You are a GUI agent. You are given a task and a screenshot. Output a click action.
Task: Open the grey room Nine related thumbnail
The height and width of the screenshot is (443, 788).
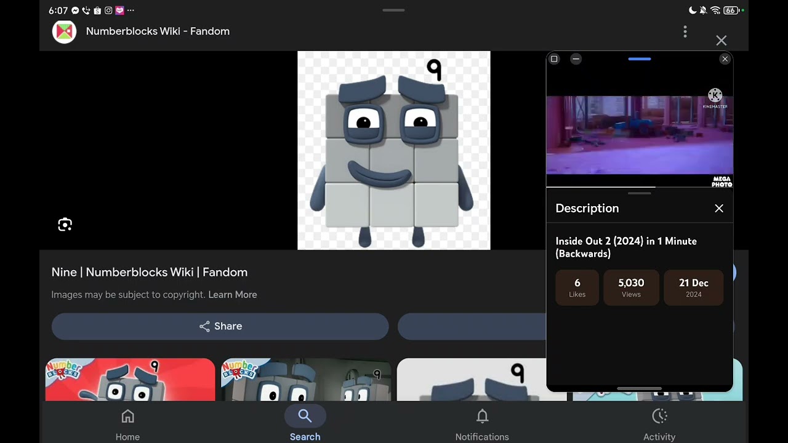(x=306, y=380)
